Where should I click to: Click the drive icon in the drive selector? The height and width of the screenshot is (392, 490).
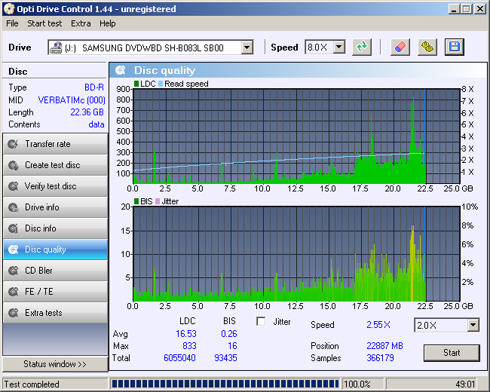(56, 47)
